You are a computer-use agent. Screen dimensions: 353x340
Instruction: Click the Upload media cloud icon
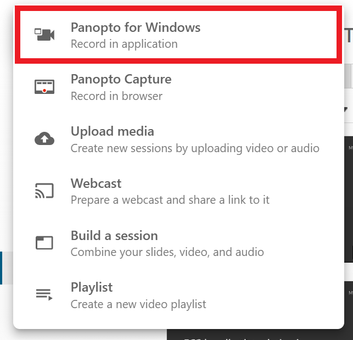(44, 138)
